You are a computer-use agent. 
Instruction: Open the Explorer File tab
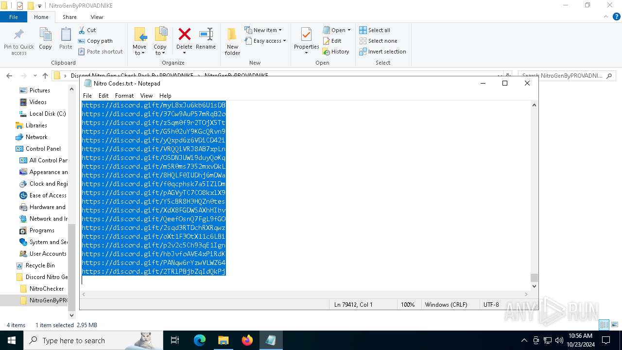[x=14, y=17]
